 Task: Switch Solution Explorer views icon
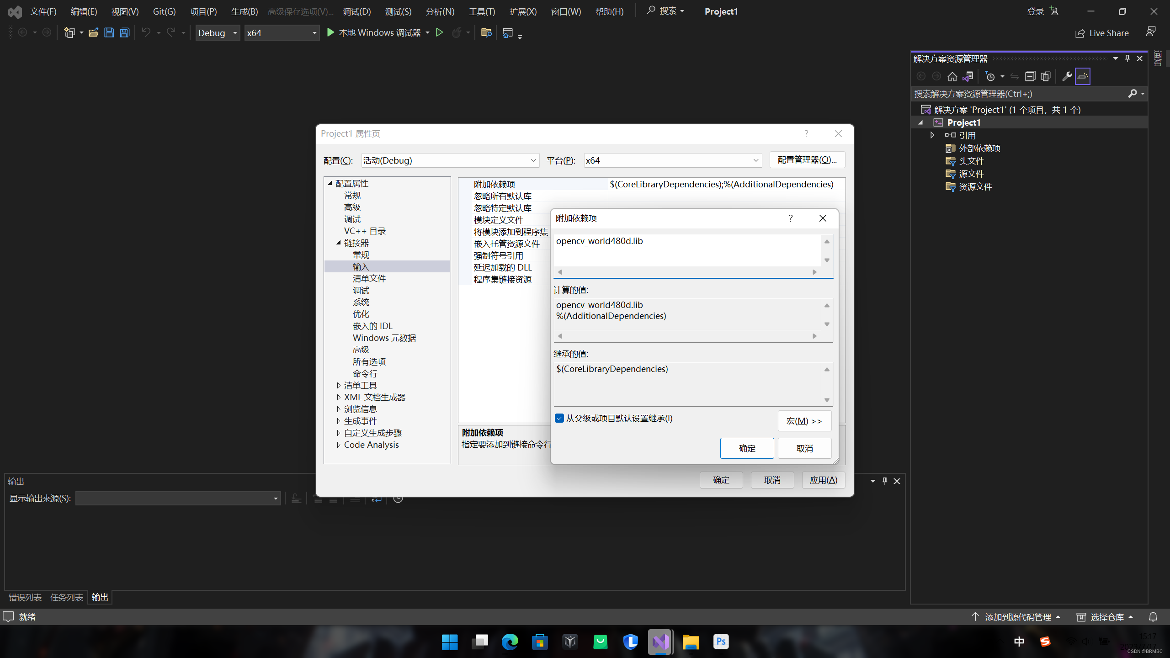point(968,76)
